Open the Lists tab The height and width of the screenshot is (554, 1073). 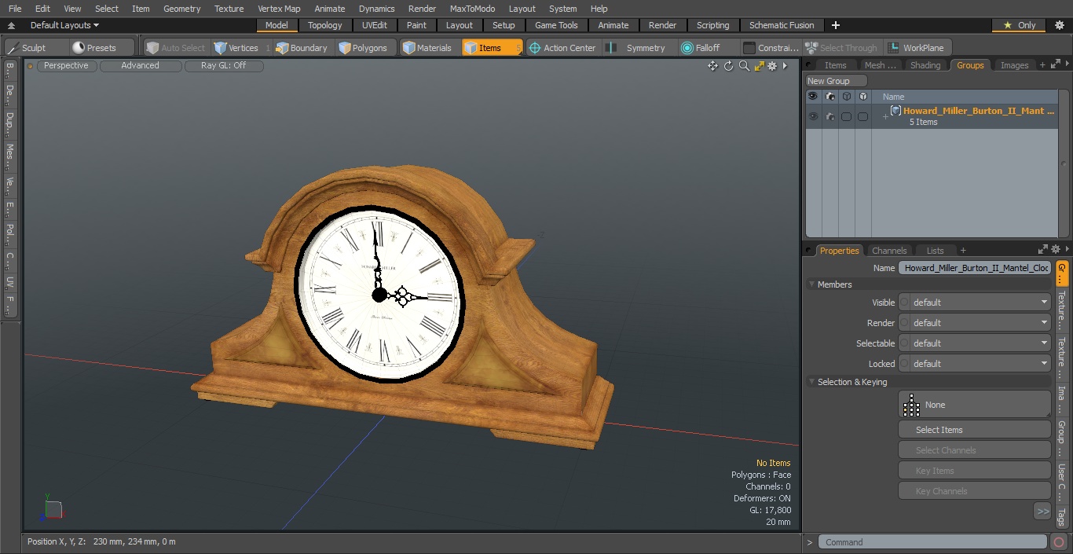click(935, 251)
